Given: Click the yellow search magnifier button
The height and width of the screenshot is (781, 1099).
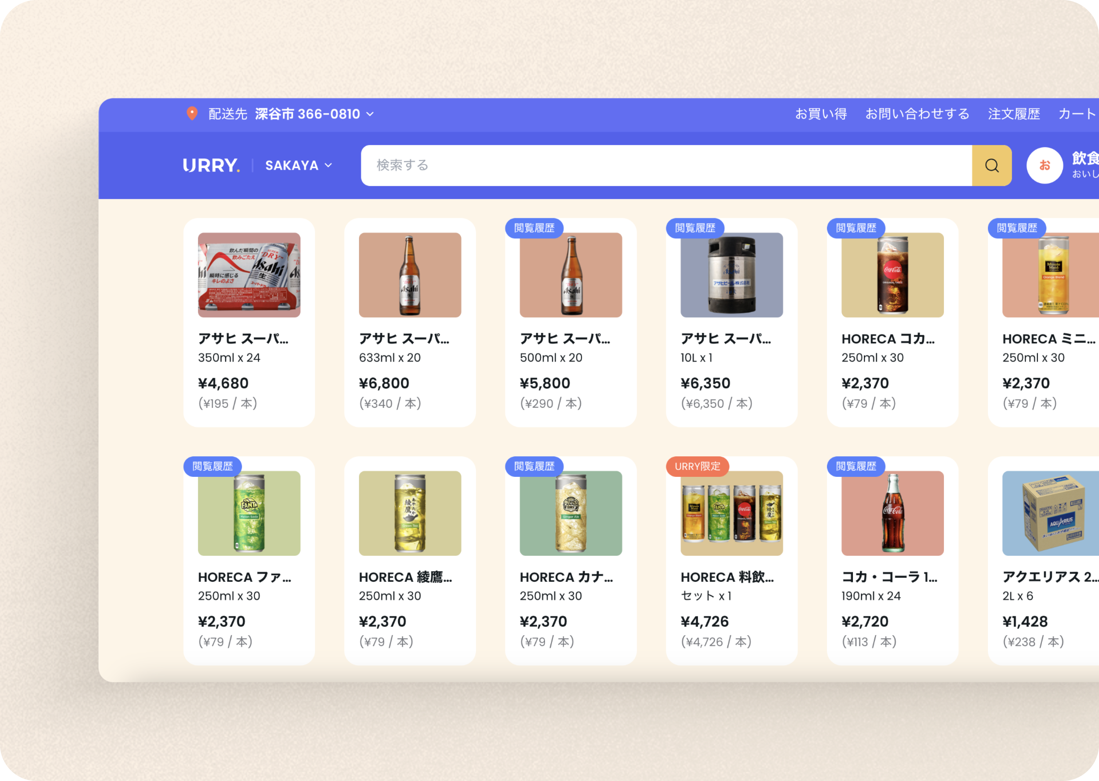Looking at the screenshot, I should [x=991, y=165].
